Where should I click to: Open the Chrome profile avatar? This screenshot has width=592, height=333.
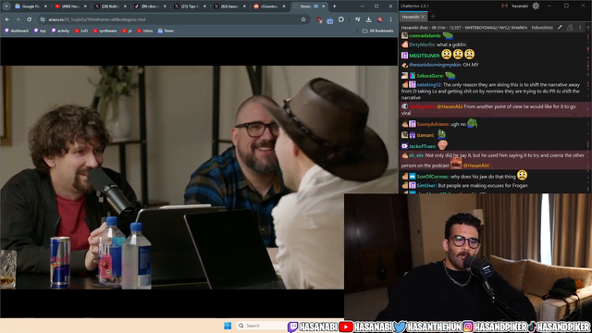click(x=380, y=19)
